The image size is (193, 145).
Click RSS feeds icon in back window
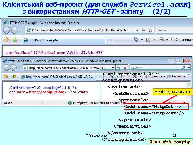click(x=148, y=40)
